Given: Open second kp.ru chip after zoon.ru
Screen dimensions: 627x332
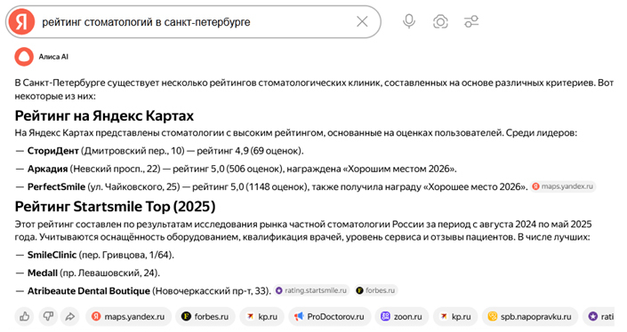Looking at the screenshot, I should click(455, 316).
